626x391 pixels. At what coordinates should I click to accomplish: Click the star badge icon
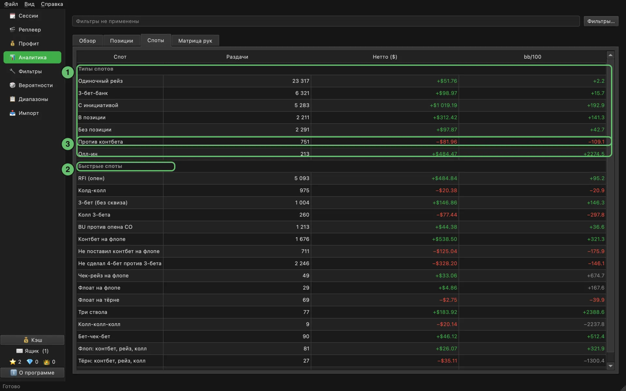tap(13, 362)
